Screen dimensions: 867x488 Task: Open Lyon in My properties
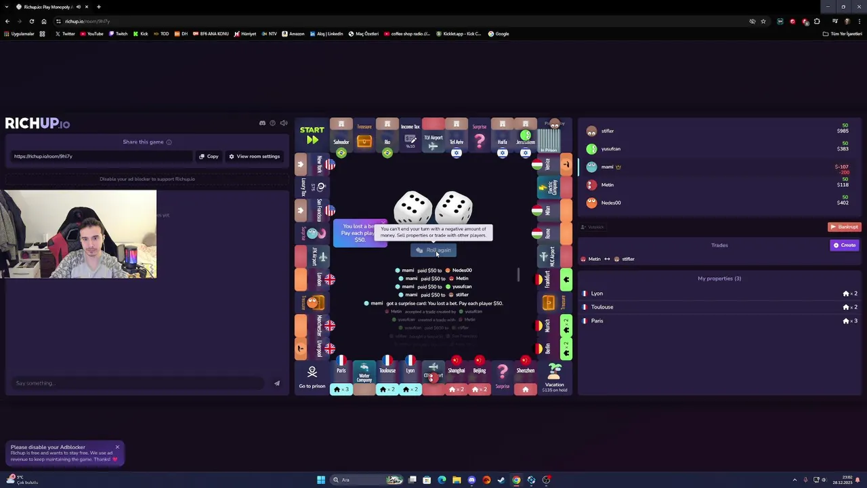pyautogui.click(x=719, y=293)
